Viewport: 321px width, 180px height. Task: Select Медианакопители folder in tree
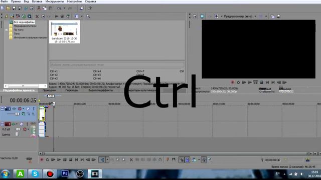(x=25, y=26)
